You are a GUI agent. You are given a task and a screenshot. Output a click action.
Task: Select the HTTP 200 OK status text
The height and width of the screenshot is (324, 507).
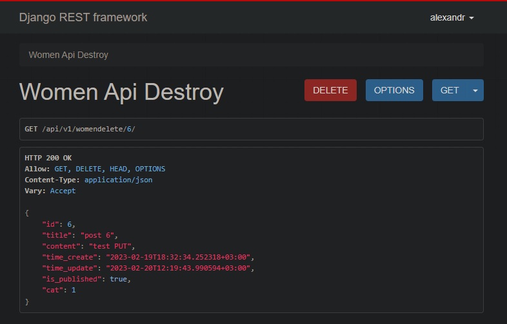[48, 158]
